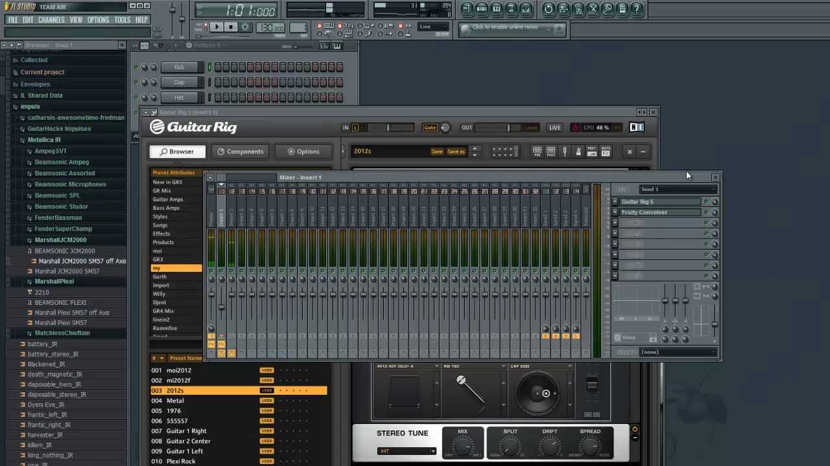
Task: Open the playlist view toolbar icon
Action: pos(468,9)
